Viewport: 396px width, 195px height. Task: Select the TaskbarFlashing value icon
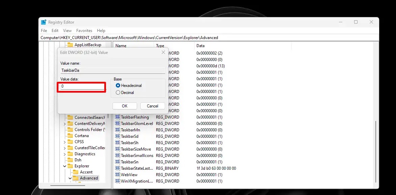coord(117,117)
